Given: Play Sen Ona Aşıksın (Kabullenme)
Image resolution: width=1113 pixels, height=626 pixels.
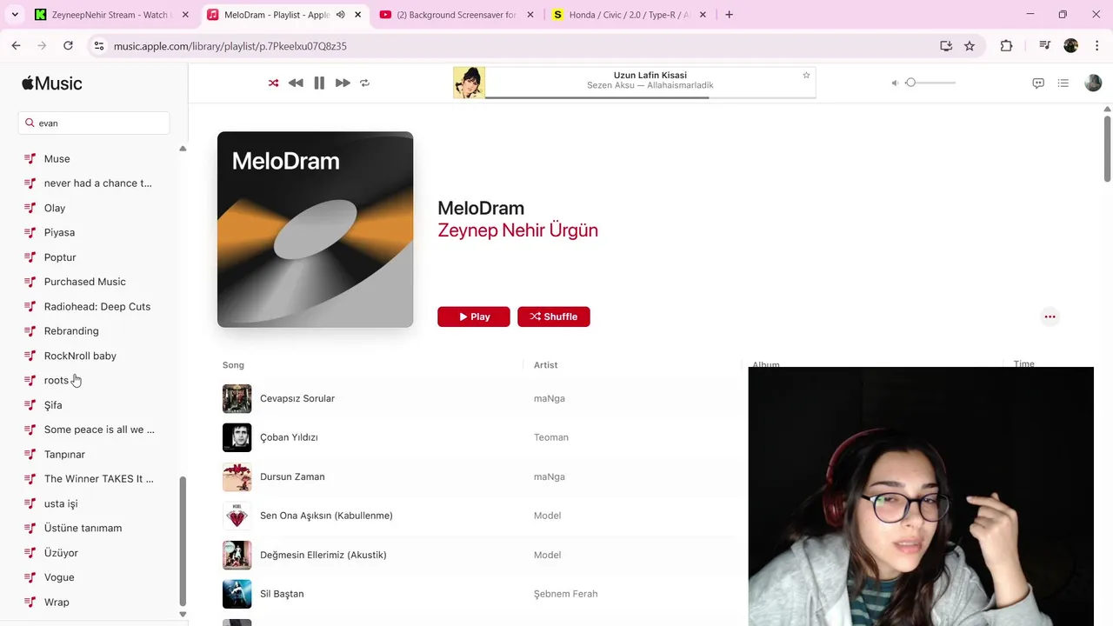Looking at the screenshot, I should coord(326,516).
